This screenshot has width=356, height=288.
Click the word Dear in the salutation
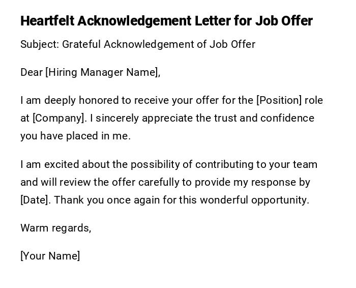[32, 72]
